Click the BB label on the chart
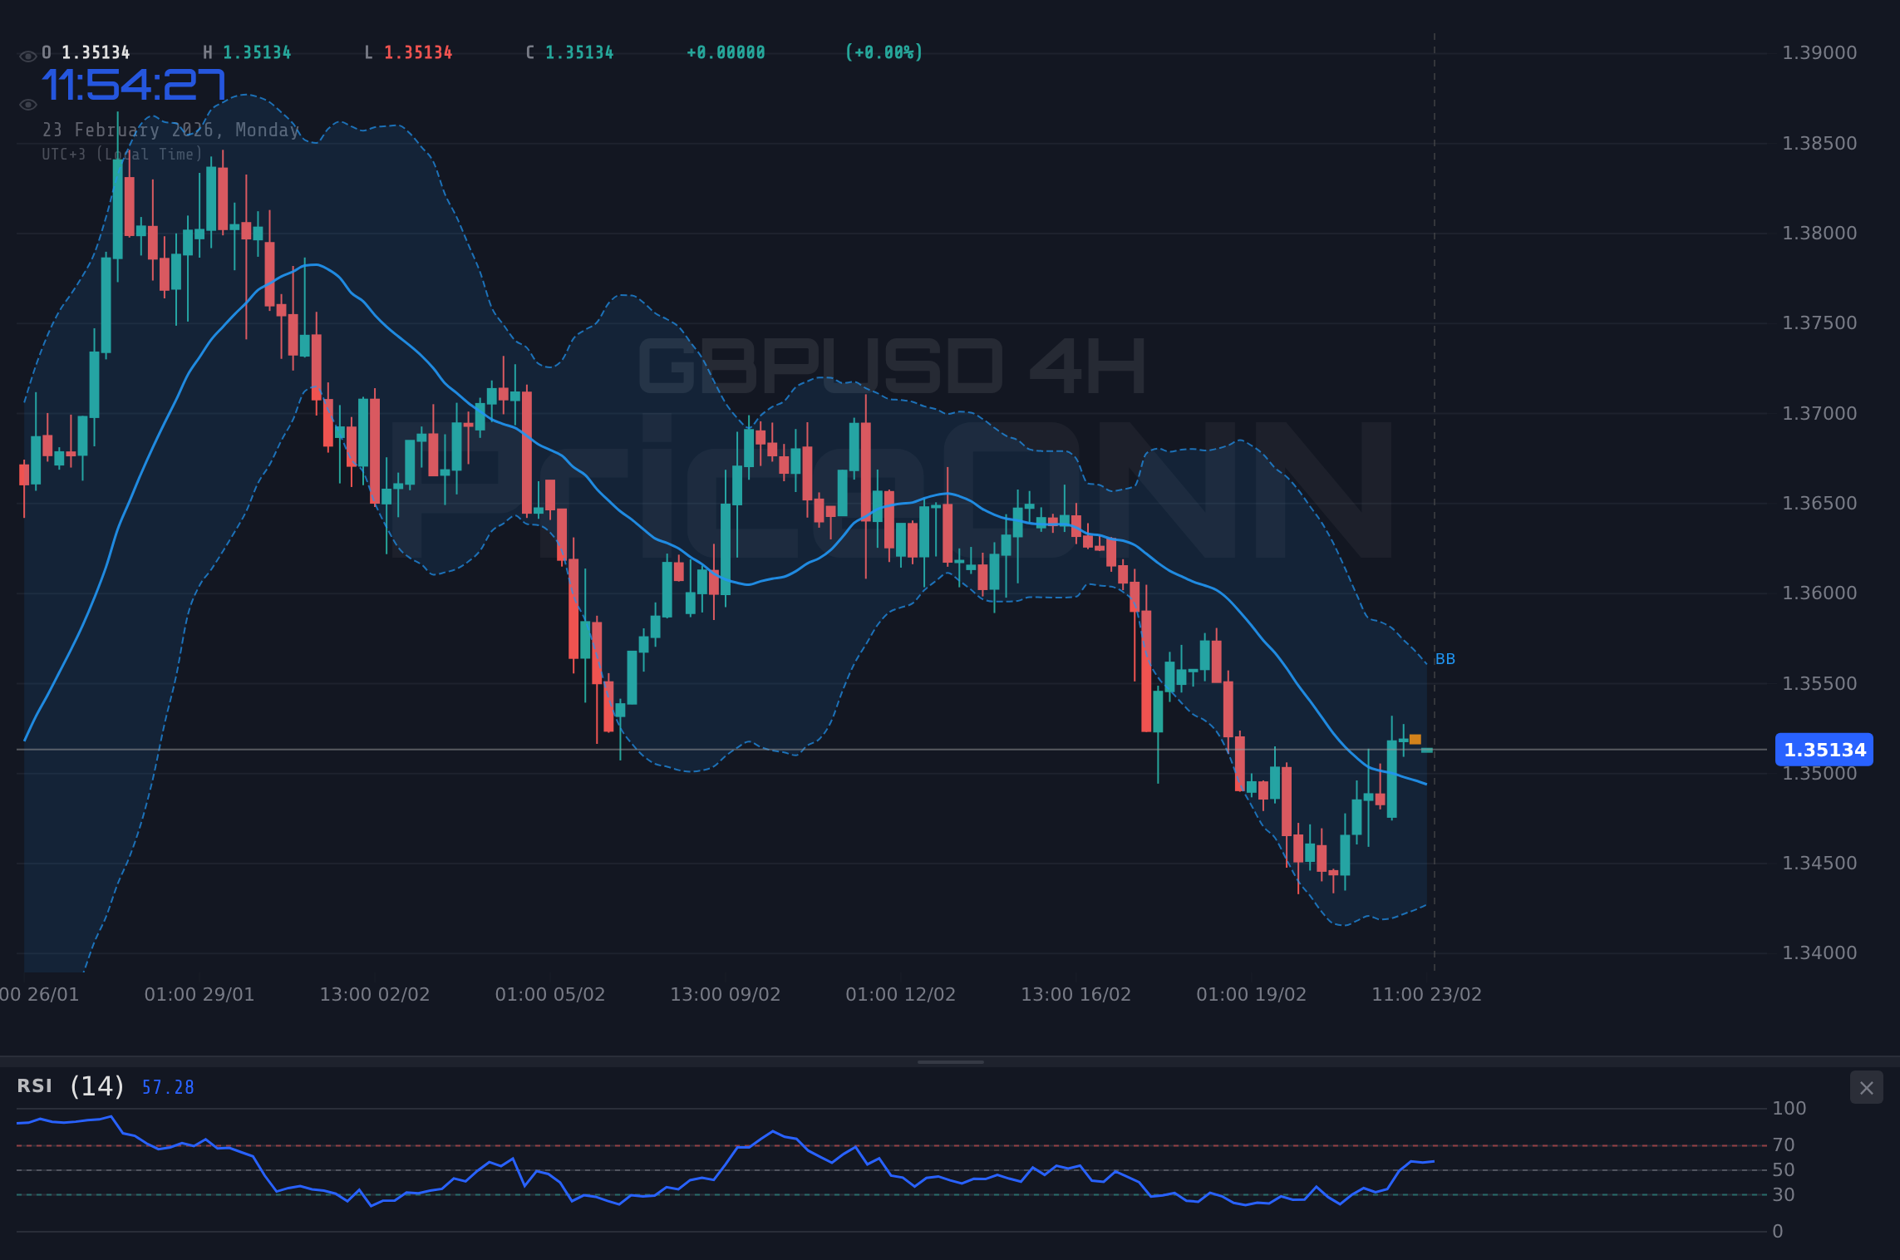Screen dimensions: 1900x1260 coord(1446,658)
